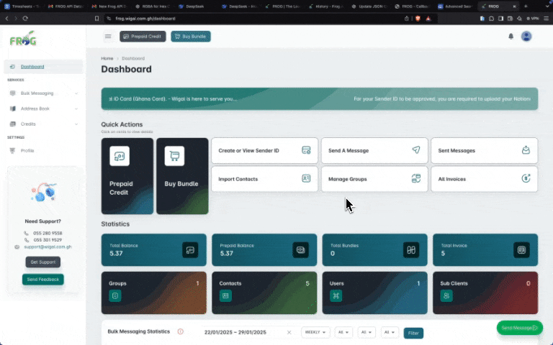This screenshot has width=553, height=345.
Task: Click the Buy Bundle header button
Action: (x=191, y=36)
